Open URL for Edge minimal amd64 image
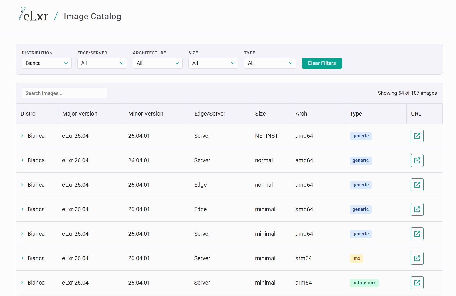 coord(417,209)
